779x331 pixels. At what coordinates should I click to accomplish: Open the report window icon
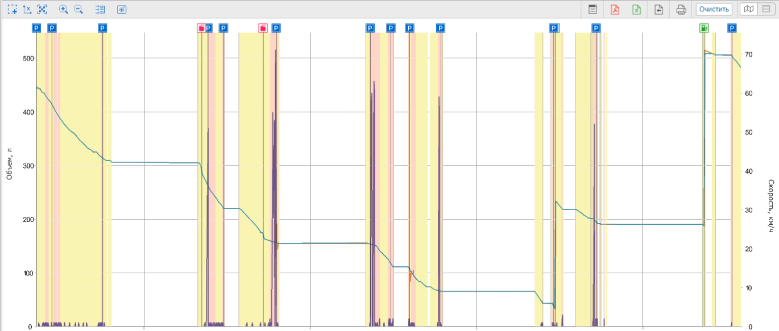pos(592,10)
